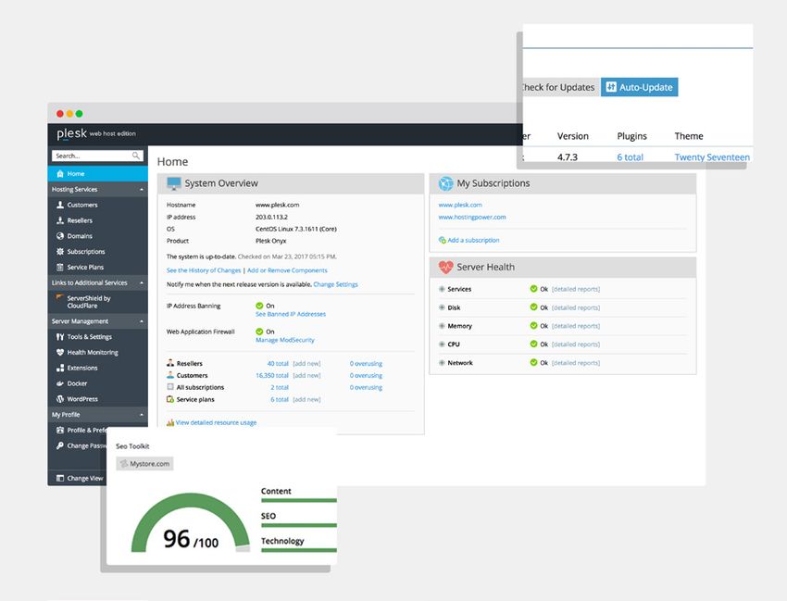The height and width of the screenshot is (601, 787).
Task: Click the Check for Updates button
Action: [x=559, y=87]
